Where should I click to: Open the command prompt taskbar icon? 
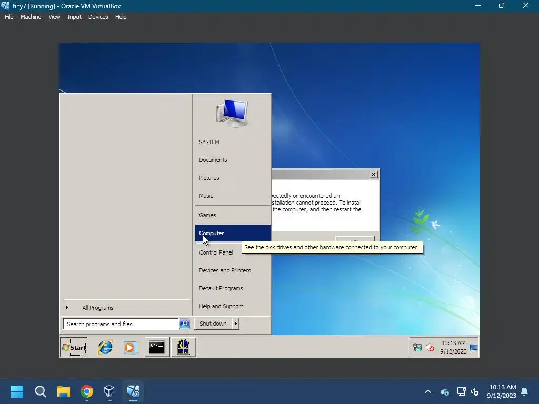click(157, 347)
